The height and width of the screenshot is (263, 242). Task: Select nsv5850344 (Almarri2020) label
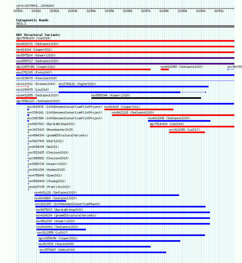111,95
